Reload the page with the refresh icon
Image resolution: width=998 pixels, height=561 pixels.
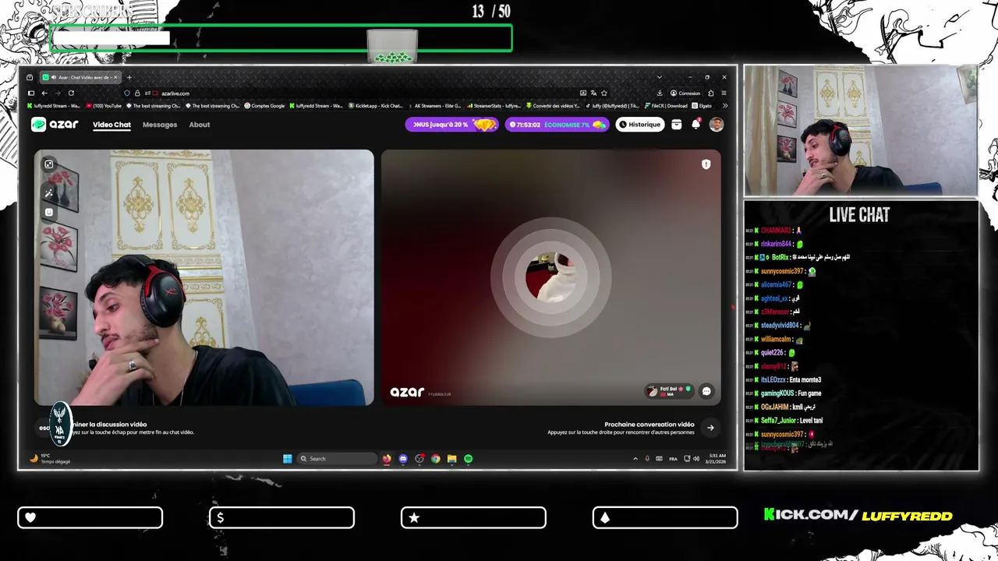71,93
